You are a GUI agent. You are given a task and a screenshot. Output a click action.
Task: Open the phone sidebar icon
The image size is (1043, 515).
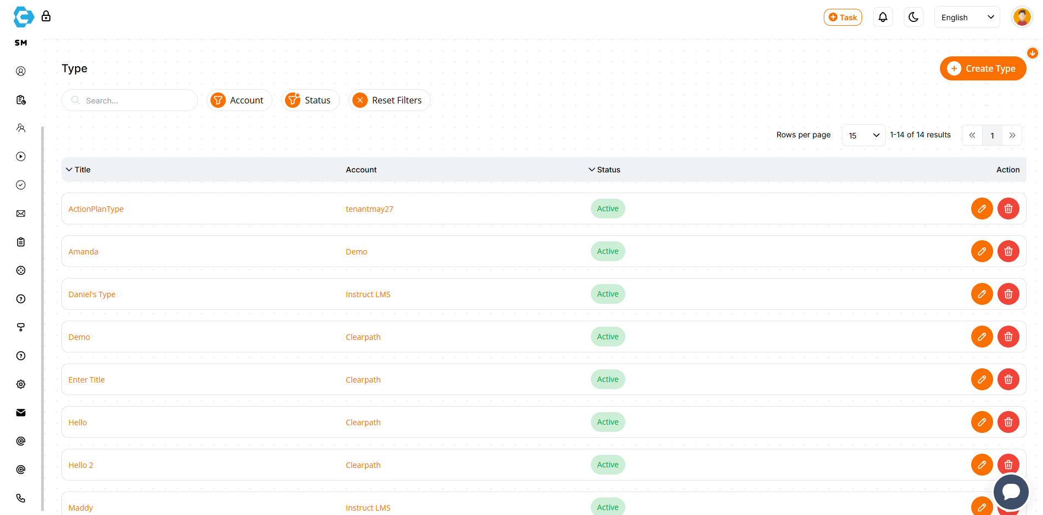[x=21, y=498]
